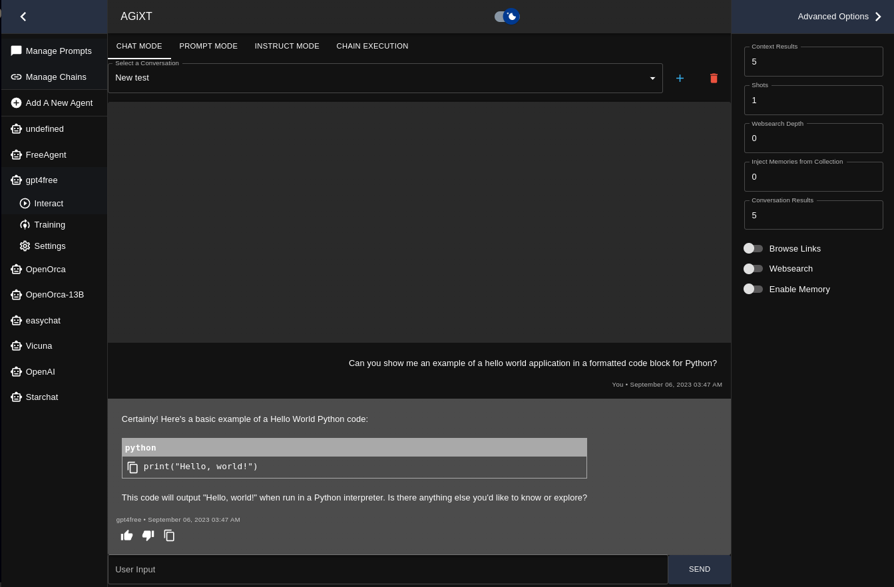Screen dimensions: 894x587
Task: Create a new conversation with the plus icon
Action: (680, 78)
